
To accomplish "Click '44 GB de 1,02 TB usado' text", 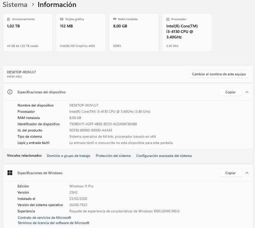I will coord(23,46).
